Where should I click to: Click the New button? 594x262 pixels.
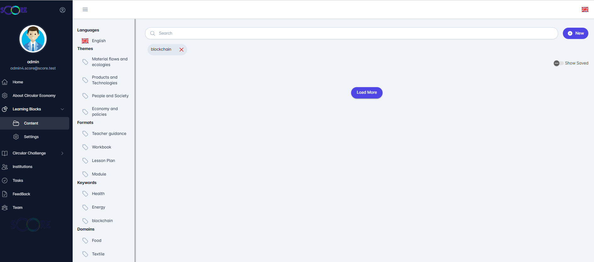(575, 33)
